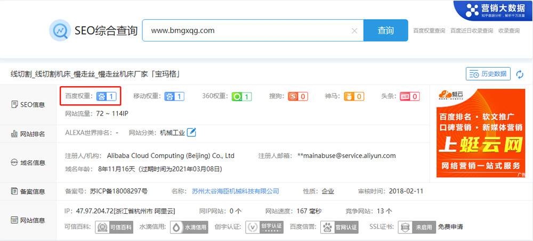Open the 历史数据 history button
Viewport: 533px width, 241px height.
[488, 74]
